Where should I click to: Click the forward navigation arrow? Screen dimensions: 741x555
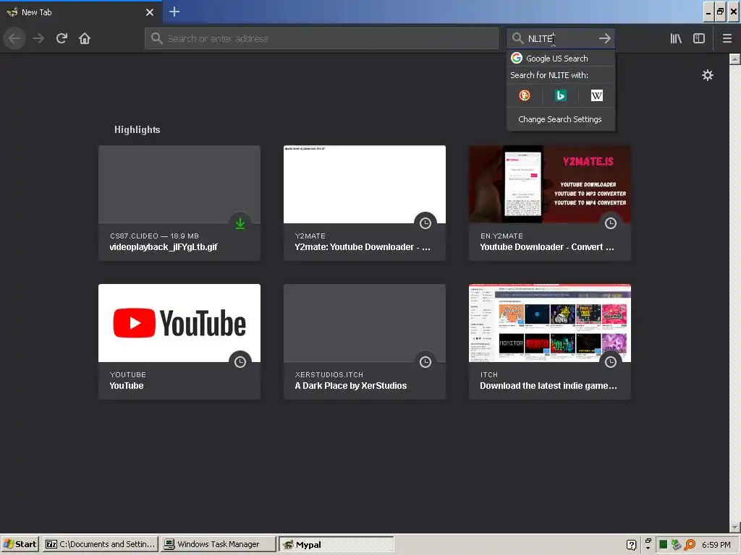[38, 38]
